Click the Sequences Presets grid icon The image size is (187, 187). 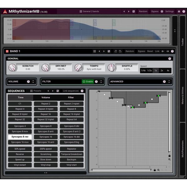pos(31,91)
